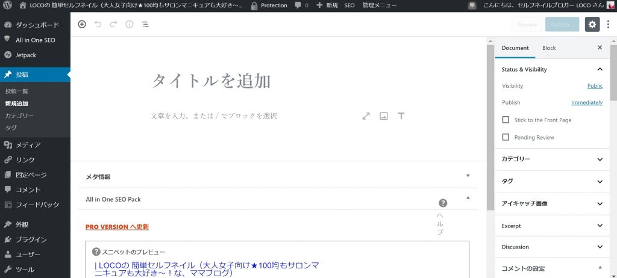The height and width of the screenshot is (278, 617).
Task: Open content structure info icon
Action: (130, 25)
